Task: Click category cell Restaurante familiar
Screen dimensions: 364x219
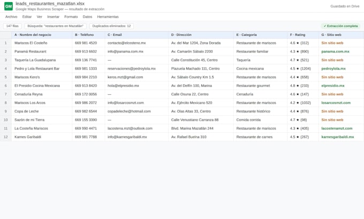Action: pos(261,51)
